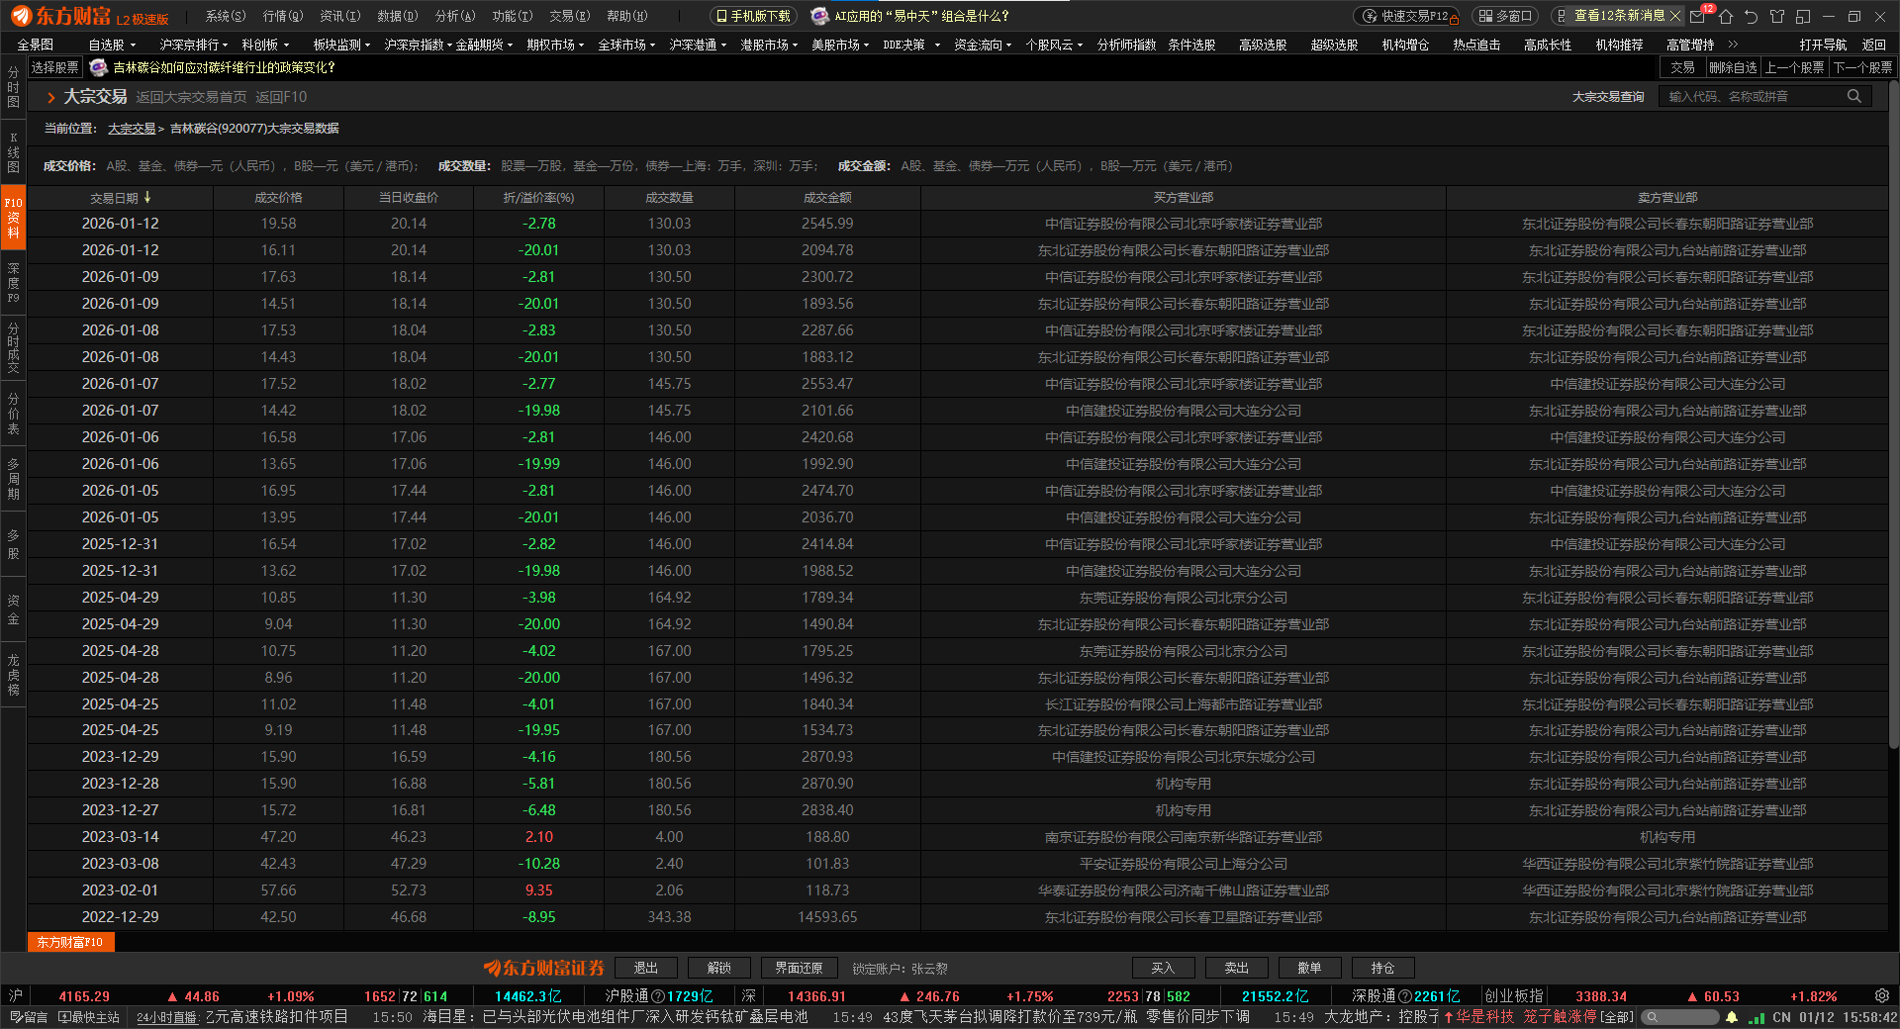1900x1029 pixels.
Task: Click the window layout icon beside shirt icon
Action: point(1803,16)
